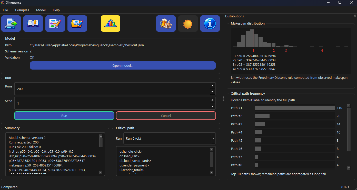Click the Run button
Viewport: 357px width, 190px height.
point(64,116)
